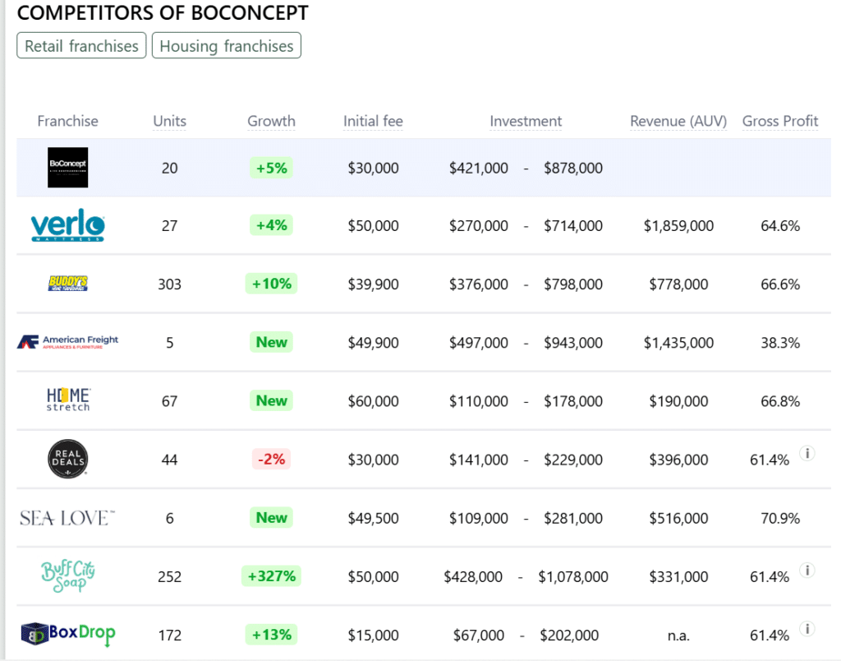Click the 303 units value
The image size is (841, 661).
tap(169, 284)
